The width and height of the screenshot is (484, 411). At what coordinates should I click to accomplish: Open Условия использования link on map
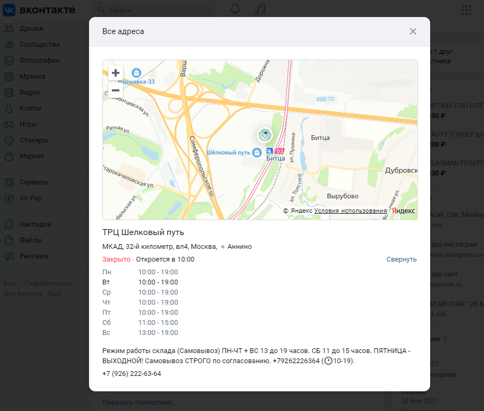tap(350, 211)
